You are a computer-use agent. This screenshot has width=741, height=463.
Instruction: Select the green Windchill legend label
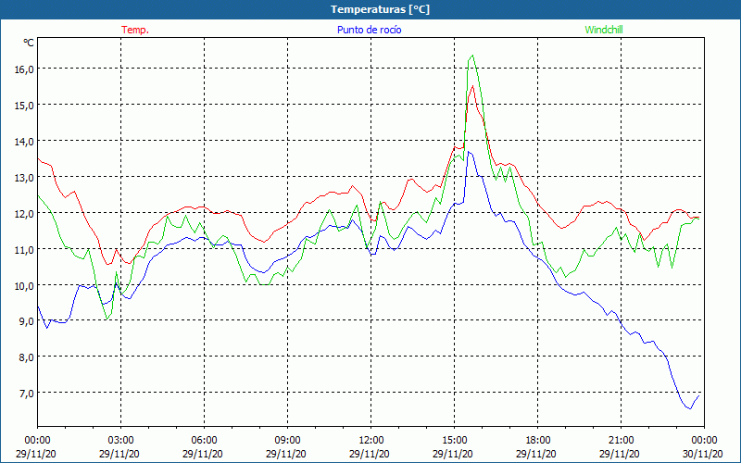point(604,30)
